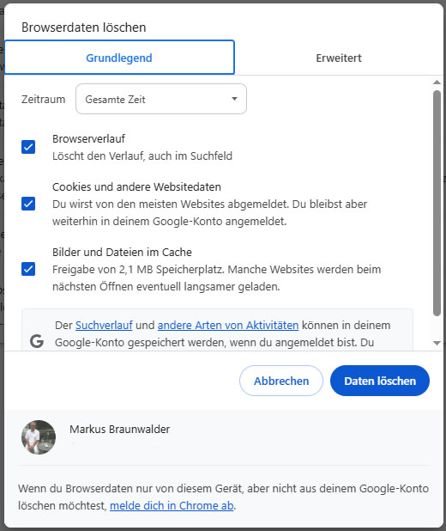Viewport: 446px width, 531px height.
Task: Click the Browserverlauf option label
Action: tap(88, 138)
